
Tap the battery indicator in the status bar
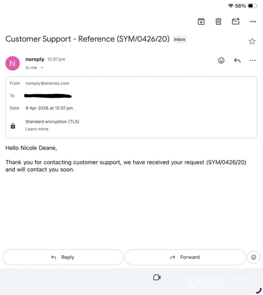coord(252,6)
